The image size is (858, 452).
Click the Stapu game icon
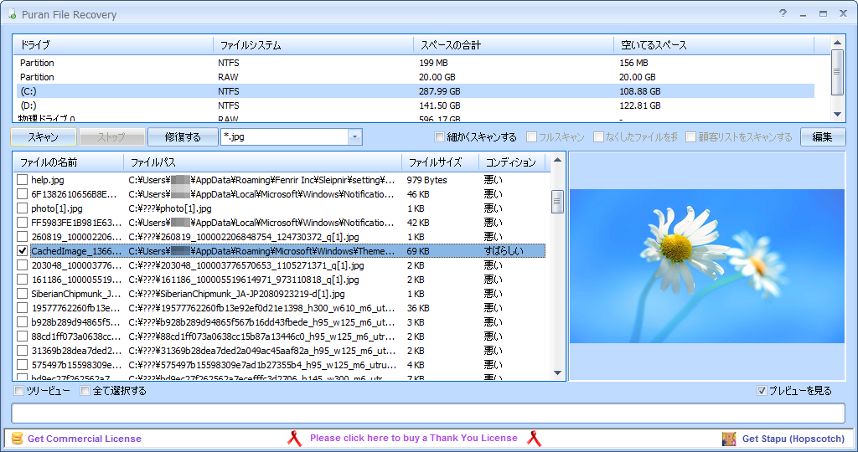[729, 439]
